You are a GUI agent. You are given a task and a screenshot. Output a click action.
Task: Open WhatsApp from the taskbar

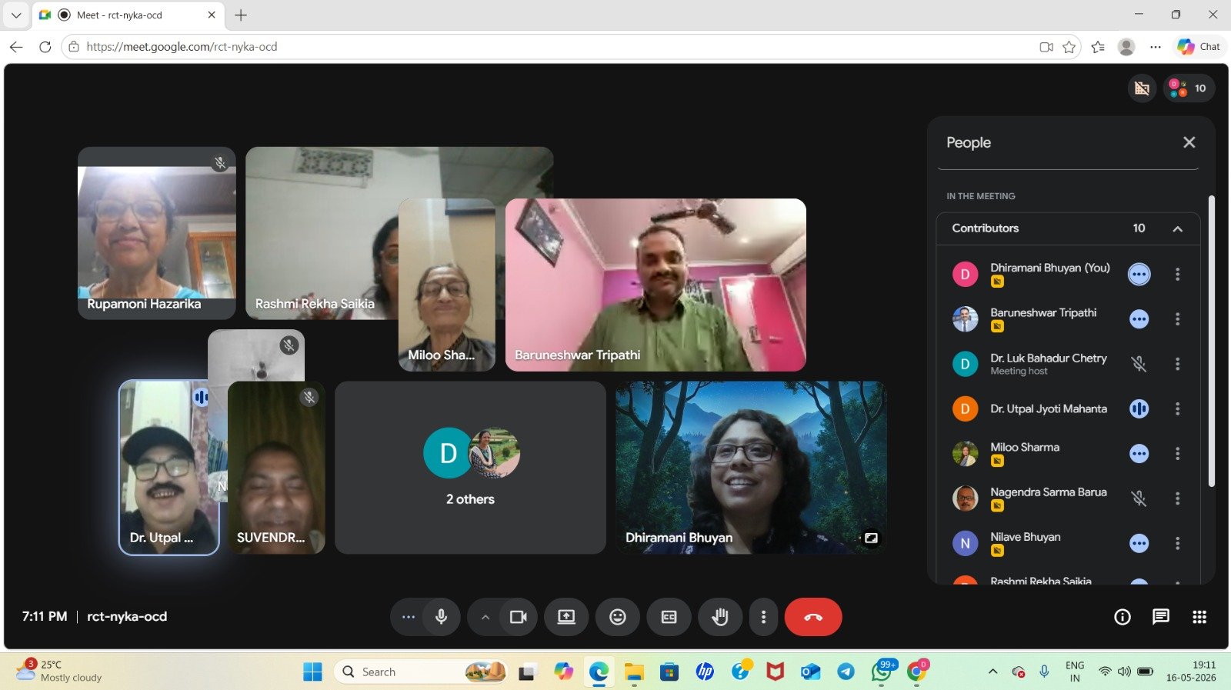tap(882, 671)
